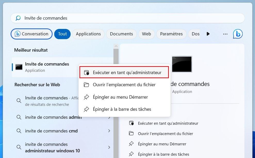The image size is (255, 158).
Task: Click folder icon in context menu
Action: (x=86, y=85)
